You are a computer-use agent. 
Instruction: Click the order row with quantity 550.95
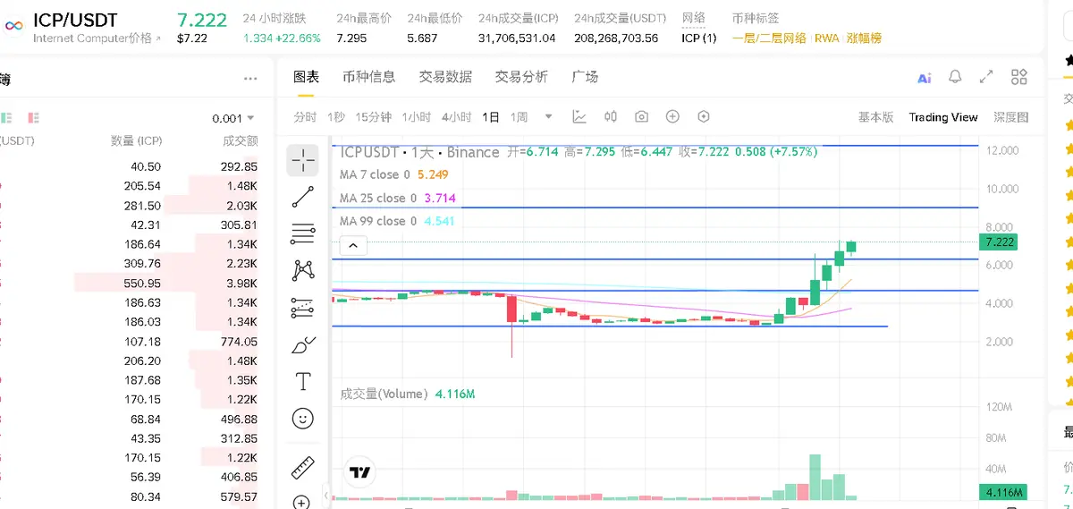coord(130,284)
